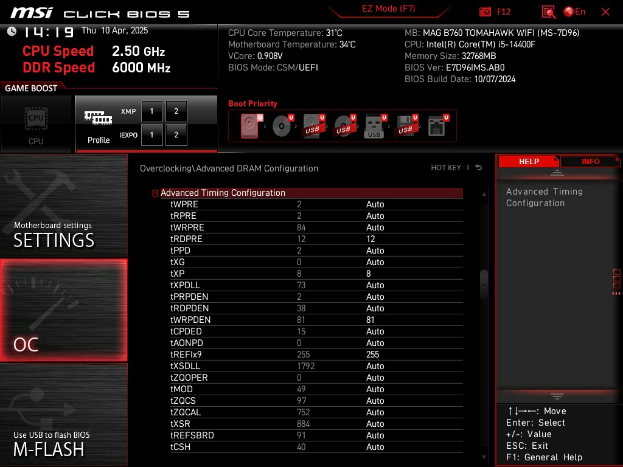Viewport: 623px width, 467px height.
Task: Click the Boot Priority heading
Action: coord(252,103)
